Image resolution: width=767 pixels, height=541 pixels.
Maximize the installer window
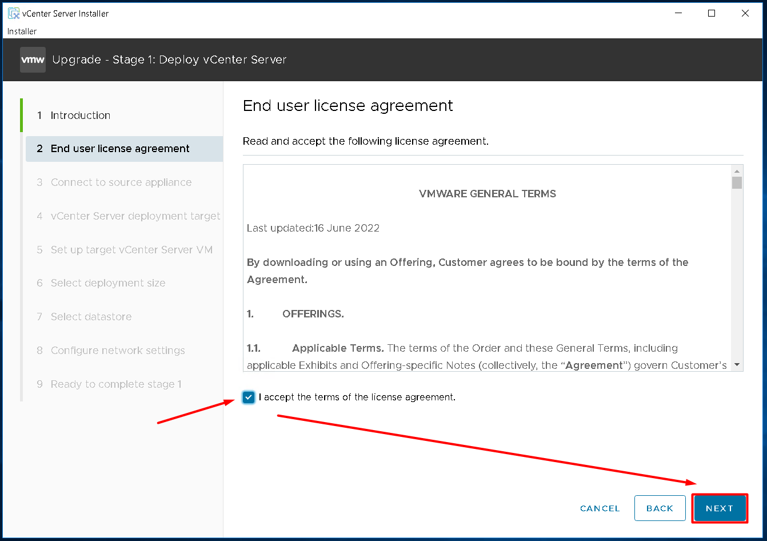coord(712,13)
